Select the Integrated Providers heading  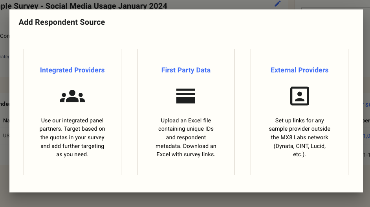[x=72, y=70]
